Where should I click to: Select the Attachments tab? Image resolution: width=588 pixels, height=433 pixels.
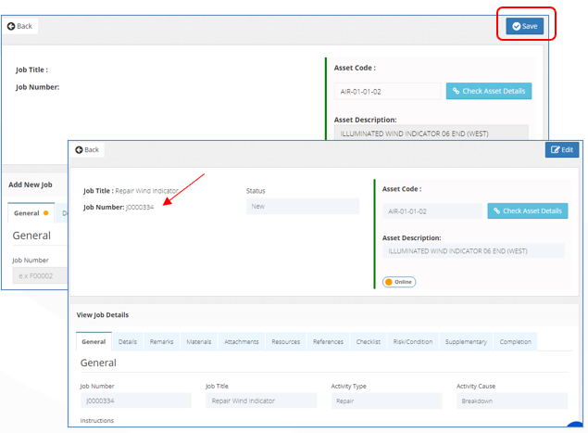(x=242, y=342)
